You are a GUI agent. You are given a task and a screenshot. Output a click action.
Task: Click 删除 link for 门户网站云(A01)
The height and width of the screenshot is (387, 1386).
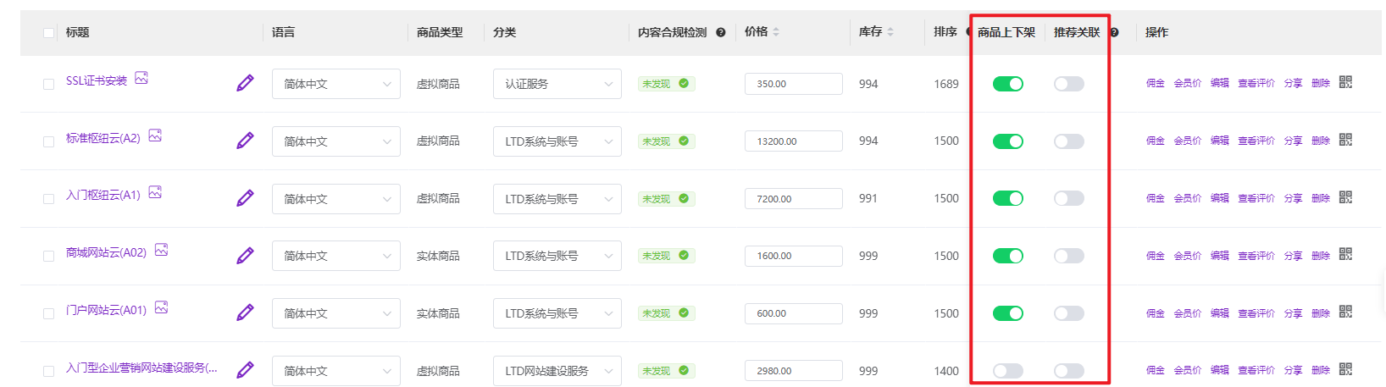coord(1320,313)
